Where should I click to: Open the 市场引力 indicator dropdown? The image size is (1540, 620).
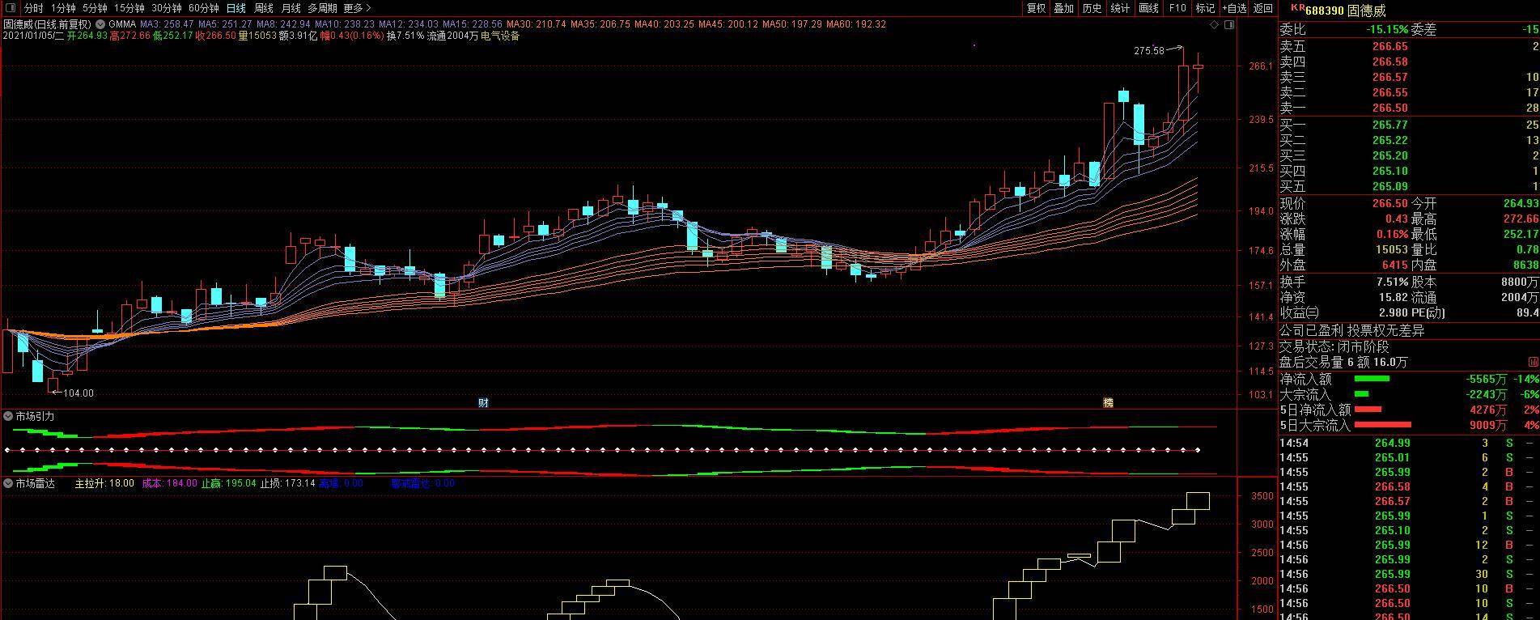[8, 416]
